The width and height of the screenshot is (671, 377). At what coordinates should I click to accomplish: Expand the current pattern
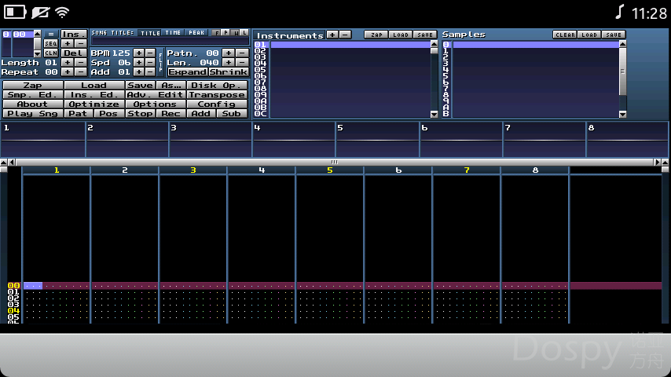pyautogui.click(x=188, y=72)
